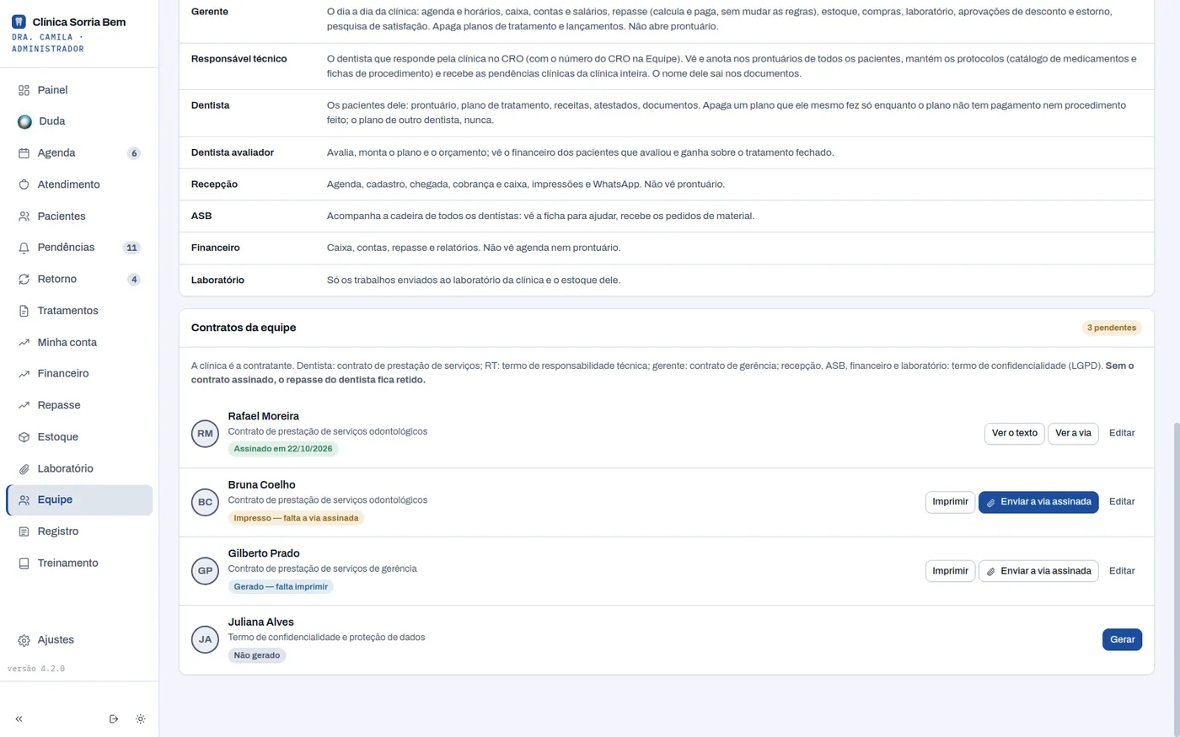Click the logout icon at sidebar bottom
The width and height of the screenshot is (1180, 737).
(114, 719)
